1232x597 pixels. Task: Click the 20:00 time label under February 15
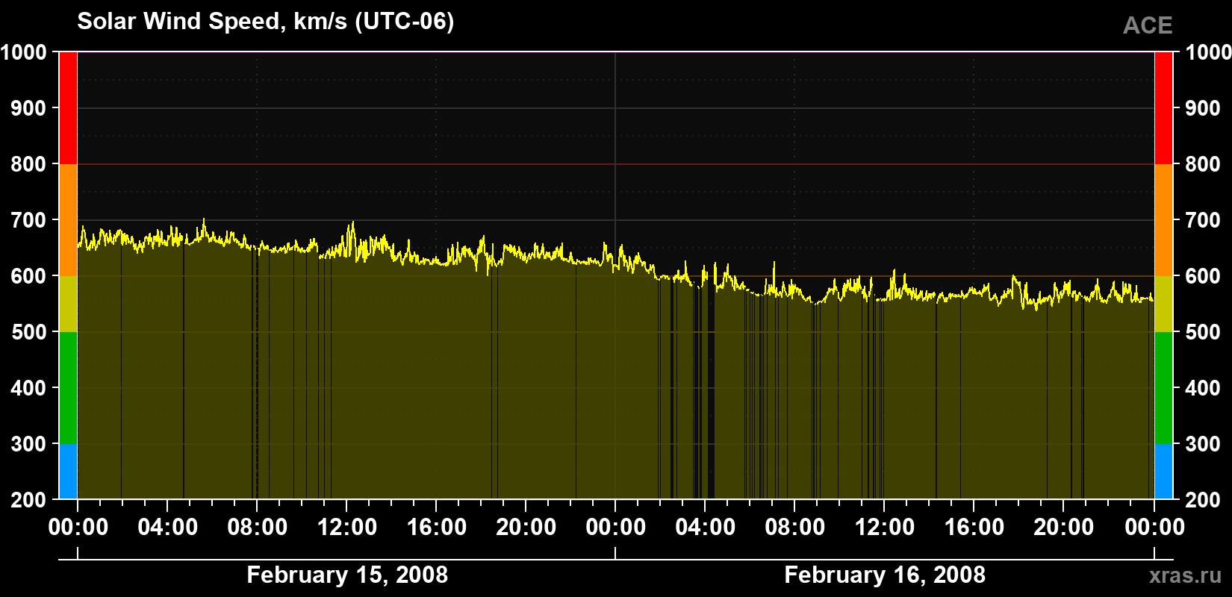[x=526, y=527]
